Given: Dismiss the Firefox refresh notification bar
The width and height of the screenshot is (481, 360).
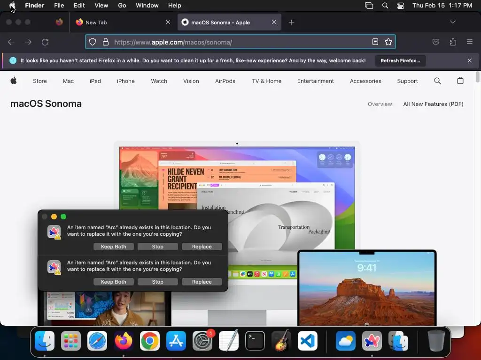Looking at the screenshot, I should [x=469, y=60].
